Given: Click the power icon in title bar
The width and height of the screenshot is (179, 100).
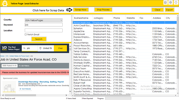Looking at the screenshot, I should (x=176, y=2).
